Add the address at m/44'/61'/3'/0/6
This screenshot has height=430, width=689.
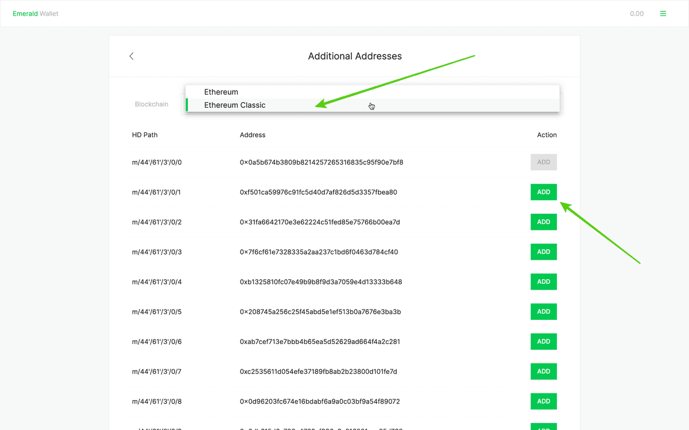(x=543, y=341)
